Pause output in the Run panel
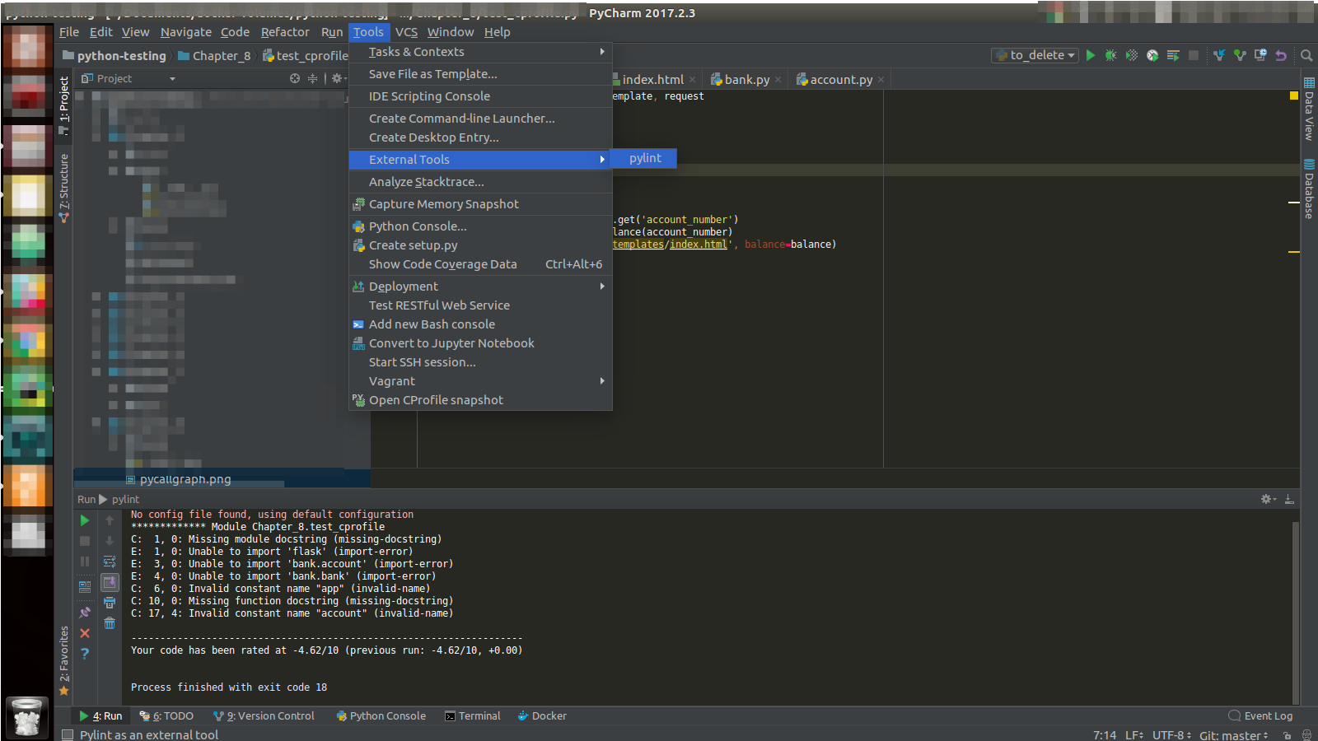Screen dimensions: 1318x741 85,562
